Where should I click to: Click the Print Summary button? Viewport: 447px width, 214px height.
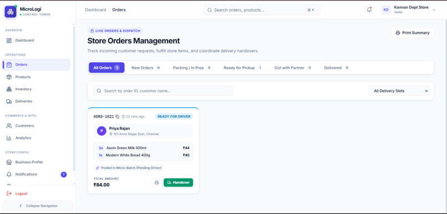tap(413, 33)
